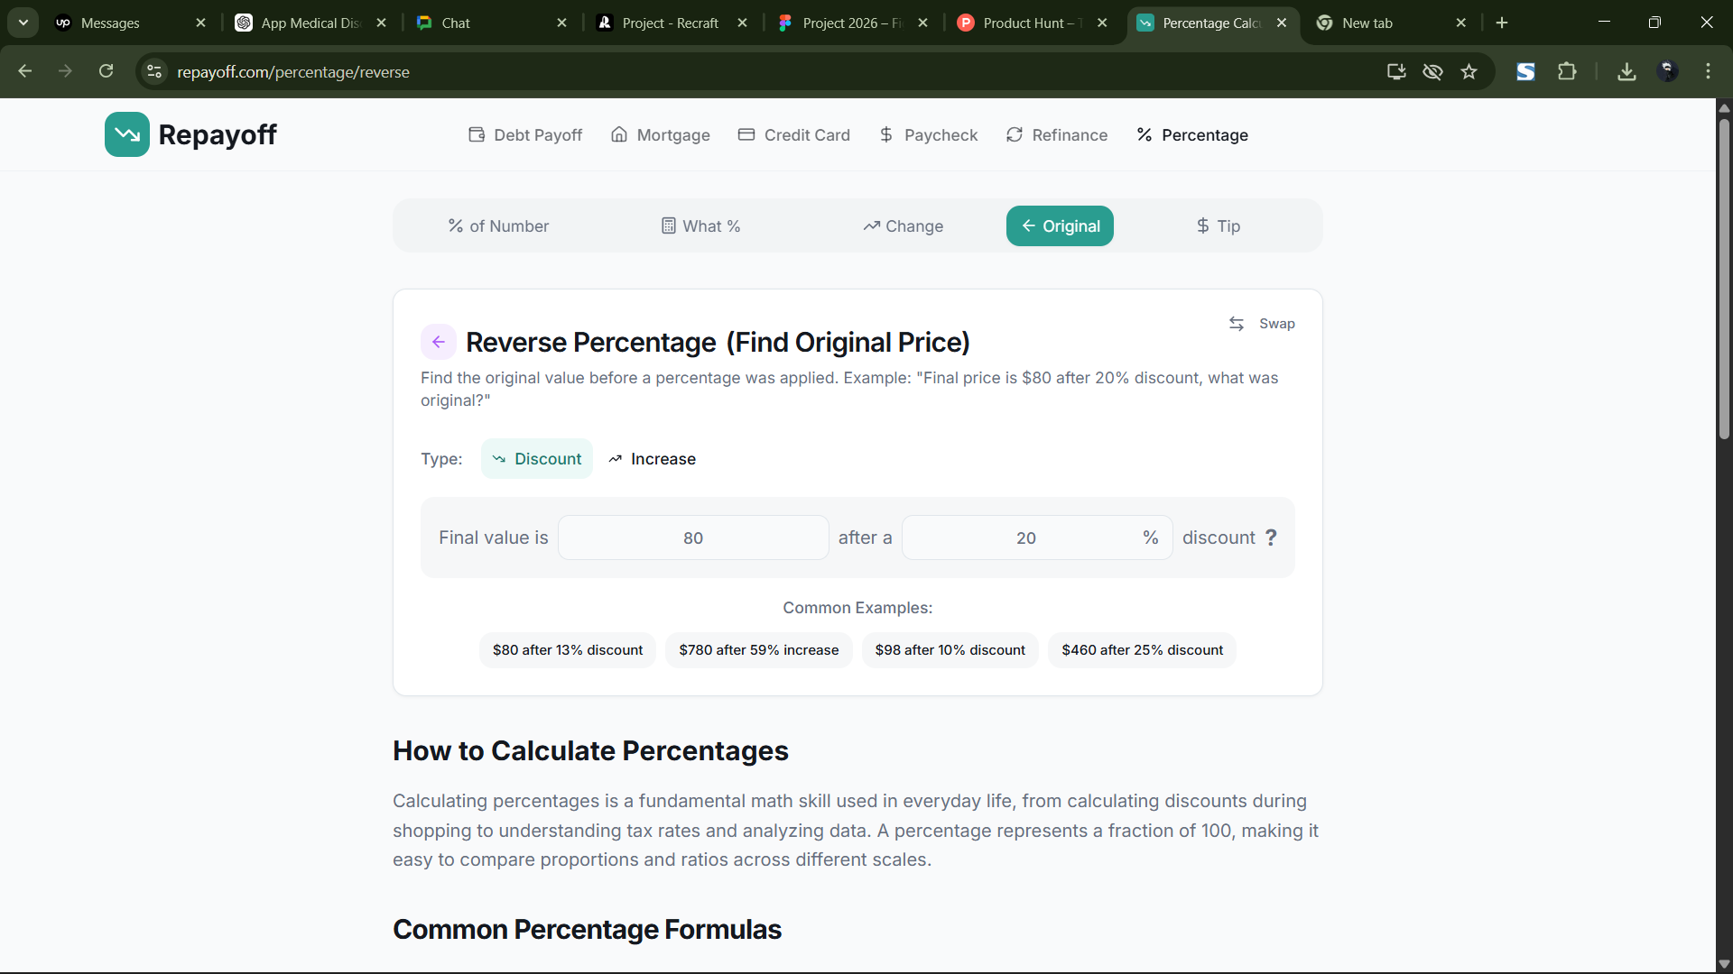Reload the page
Screen dimensions: 1733x974
pos(107,72)
